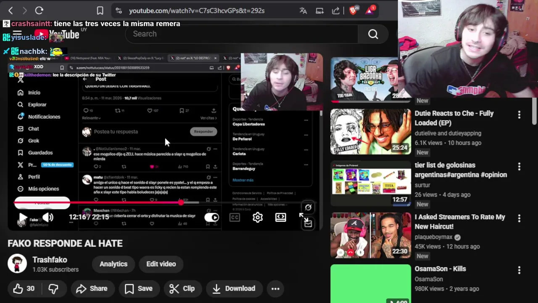Click the magnifying glass search button
Image resolution: width=538 pixels, height=303 pixels.
[373, 34]
